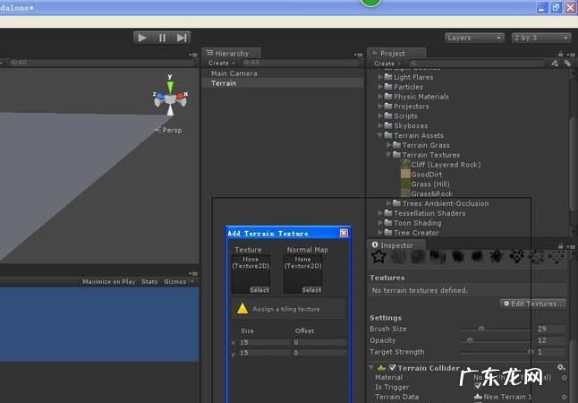The width and height of the screenshot is (578, 403).
Task: Close the Add Terrain Texture dialog
Action: click(344, 233)
